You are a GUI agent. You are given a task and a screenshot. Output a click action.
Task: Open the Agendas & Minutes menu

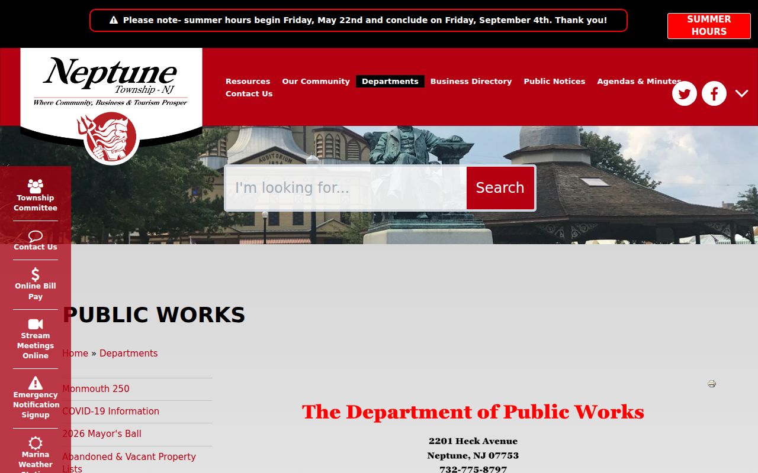(639, 81)
